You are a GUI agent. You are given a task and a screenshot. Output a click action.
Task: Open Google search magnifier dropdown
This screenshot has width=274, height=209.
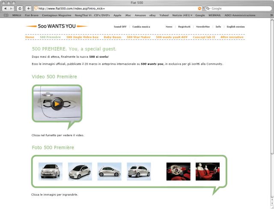tap(208, 9)
